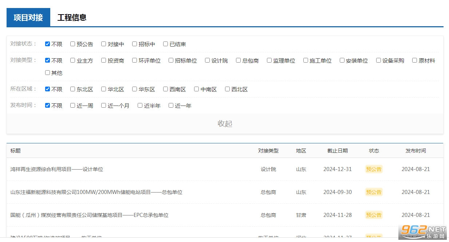Open the 鸿祥再生资源综合利用项目 listing
The width and height of the screenshot is (449, 242).
57,169
